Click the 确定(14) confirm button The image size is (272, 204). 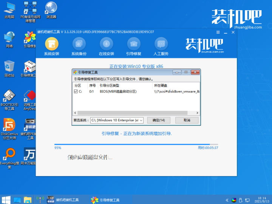click(159, 120)
